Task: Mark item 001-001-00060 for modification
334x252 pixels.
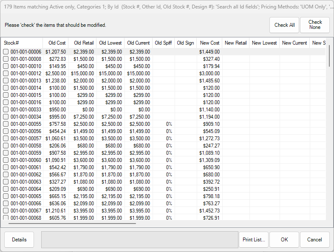Action: 6,160
